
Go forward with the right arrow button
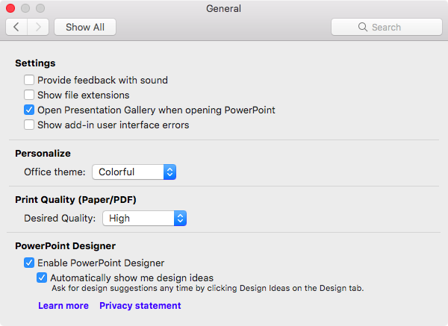coord(38,27)
